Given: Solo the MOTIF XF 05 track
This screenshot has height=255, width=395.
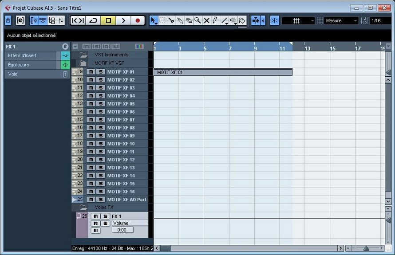Looking at the screenshot, I should pos(101,104).
